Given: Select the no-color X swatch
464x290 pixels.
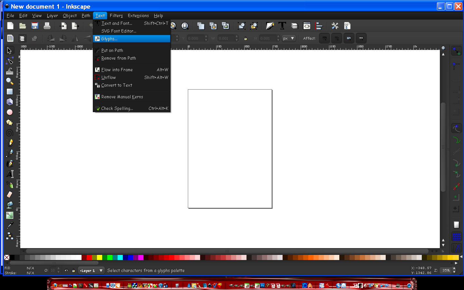Looking at the screenshot, I should [x=7, y=257].
